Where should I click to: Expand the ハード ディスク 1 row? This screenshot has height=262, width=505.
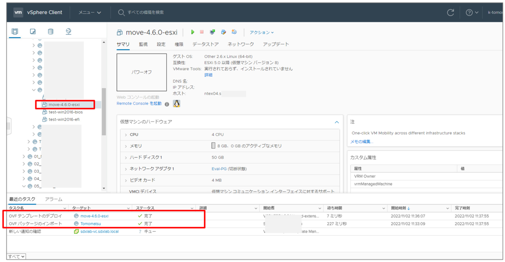pyautogui.click(x=126, y=157)
